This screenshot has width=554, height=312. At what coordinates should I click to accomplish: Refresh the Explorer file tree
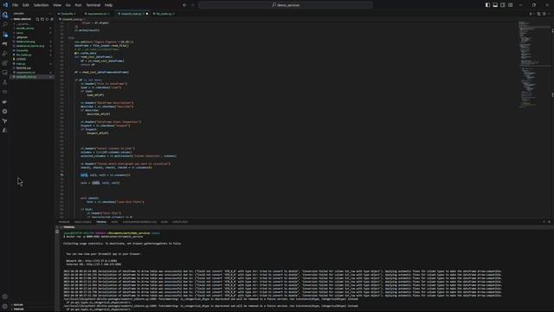pyautogui.click(x=47, y=19)
